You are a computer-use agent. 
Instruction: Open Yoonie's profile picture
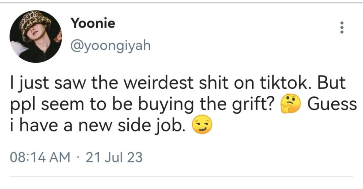pos(36,37)
